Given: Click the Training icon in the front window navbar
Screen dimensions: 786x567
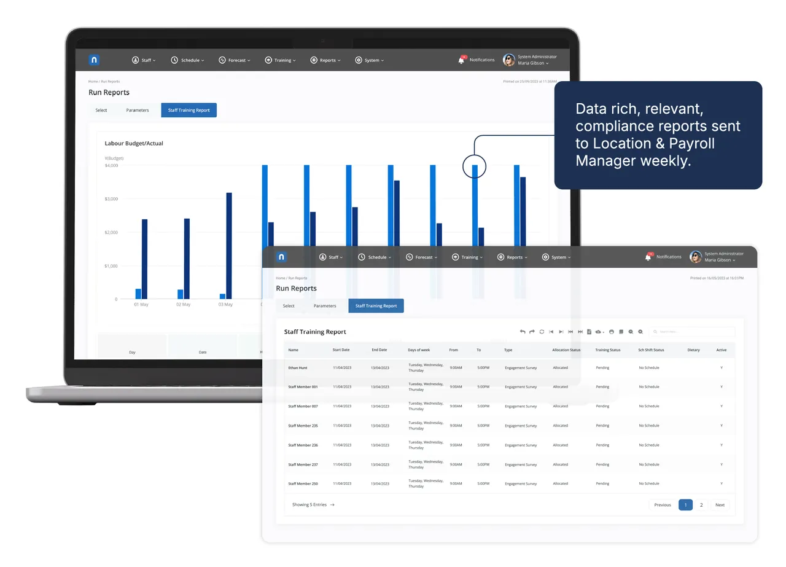Looking at the screenshot, I should (x=455, y=257).
